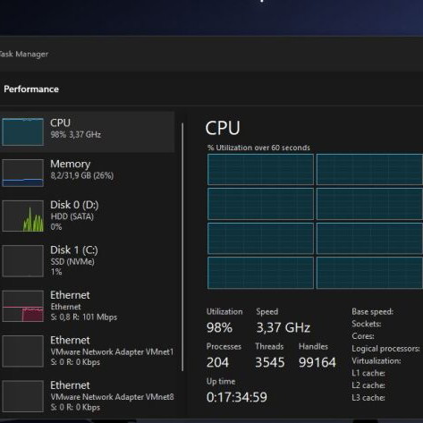This screenshot has width=423, height=423.
Task: Open Ethernet entry showing 101 Mbps
Action: (x=87, y=306)
